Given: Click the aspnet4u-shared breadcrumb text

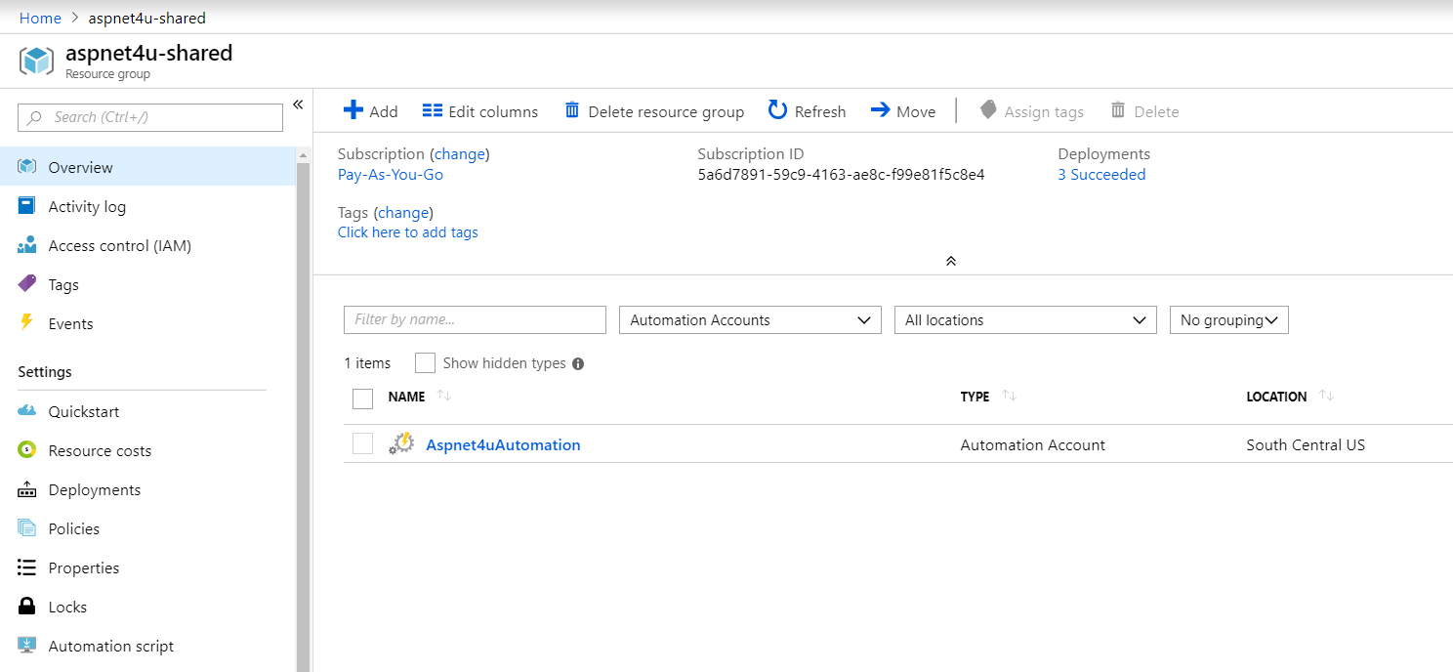Looking at the screenshot, I should tap(146, 19).
